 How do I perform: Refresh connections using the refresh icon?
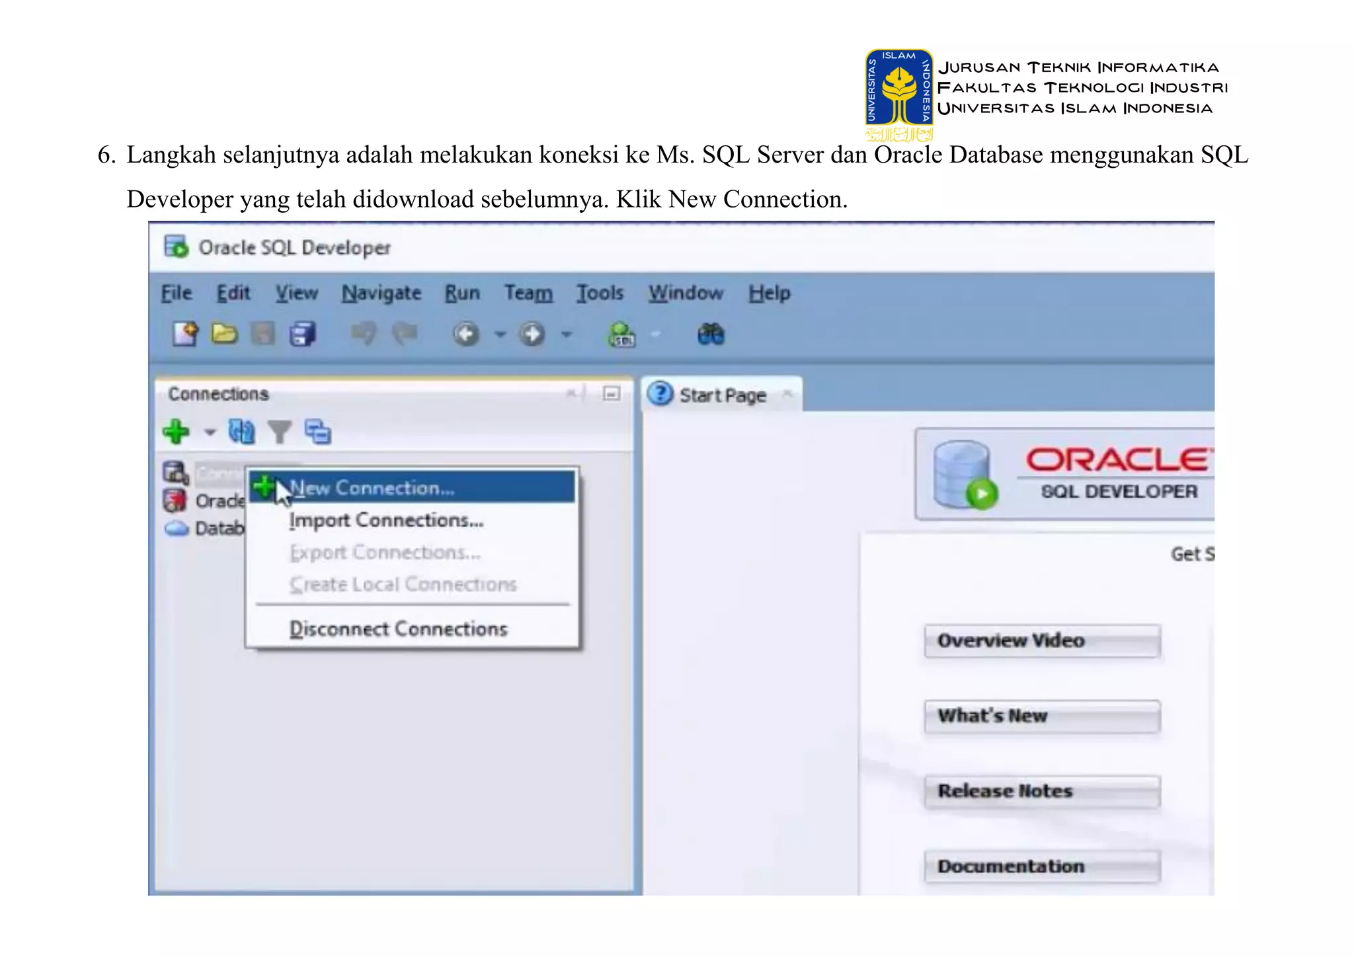tap(241, 432)
